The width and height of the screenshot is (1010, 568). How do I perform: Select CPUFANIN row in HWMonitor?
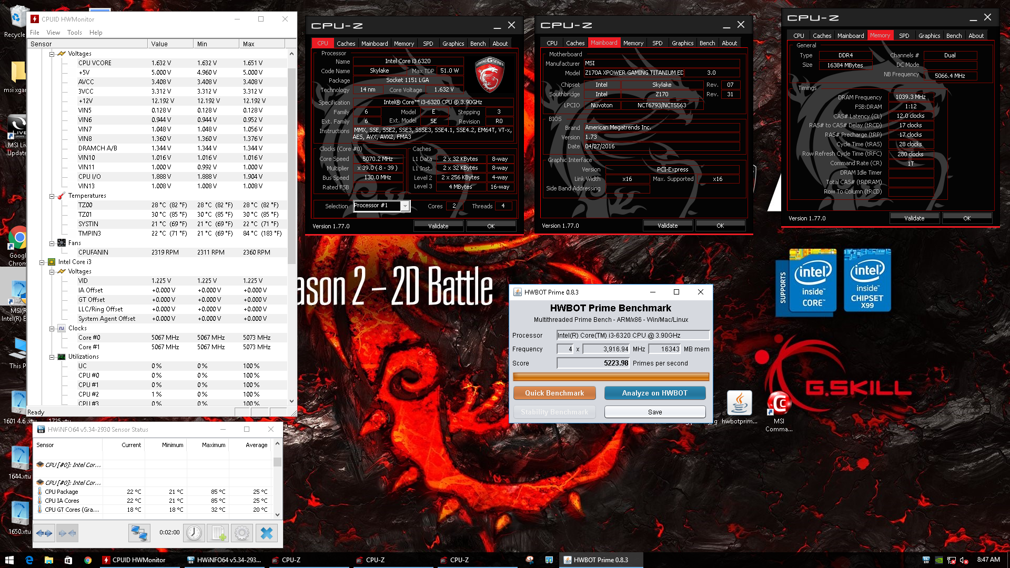158,252
